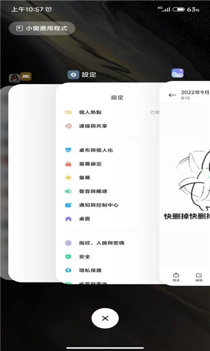Tap the QQ penguin app icon

14,78
